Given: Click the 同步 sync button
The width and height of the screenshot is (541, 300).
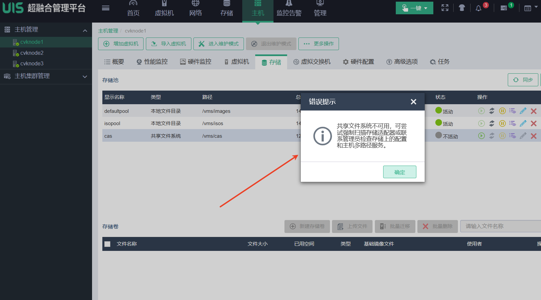Looking at the screenshot, I should (x=523, y=80).
